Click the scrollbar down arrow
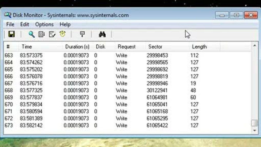 pos(254,130)
